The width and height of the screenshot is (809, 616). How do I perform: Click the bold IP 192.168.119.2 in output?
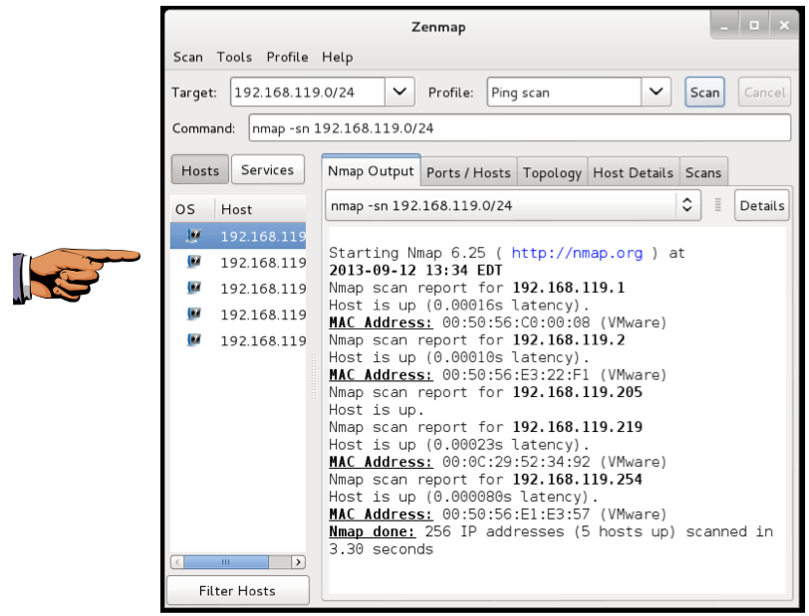(569, 339)
